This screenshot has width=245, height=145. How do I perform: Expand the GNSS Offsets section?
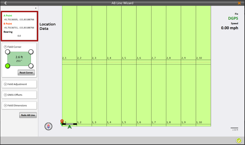tap(5, 95)
